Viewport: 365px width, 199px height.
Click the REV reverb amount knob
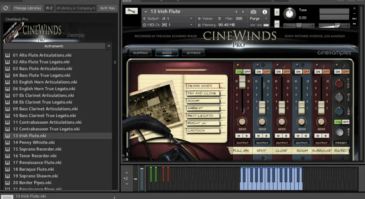point(340,133)
